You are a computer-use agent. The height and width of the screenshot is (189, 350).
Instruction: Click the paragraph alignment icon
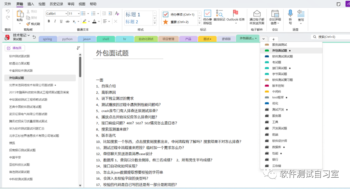(105, 21)
